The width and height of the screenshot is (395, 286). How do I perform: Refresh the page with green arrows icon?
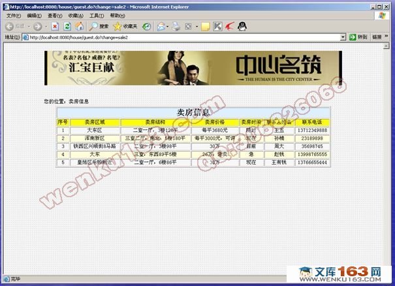coord(67,27)
